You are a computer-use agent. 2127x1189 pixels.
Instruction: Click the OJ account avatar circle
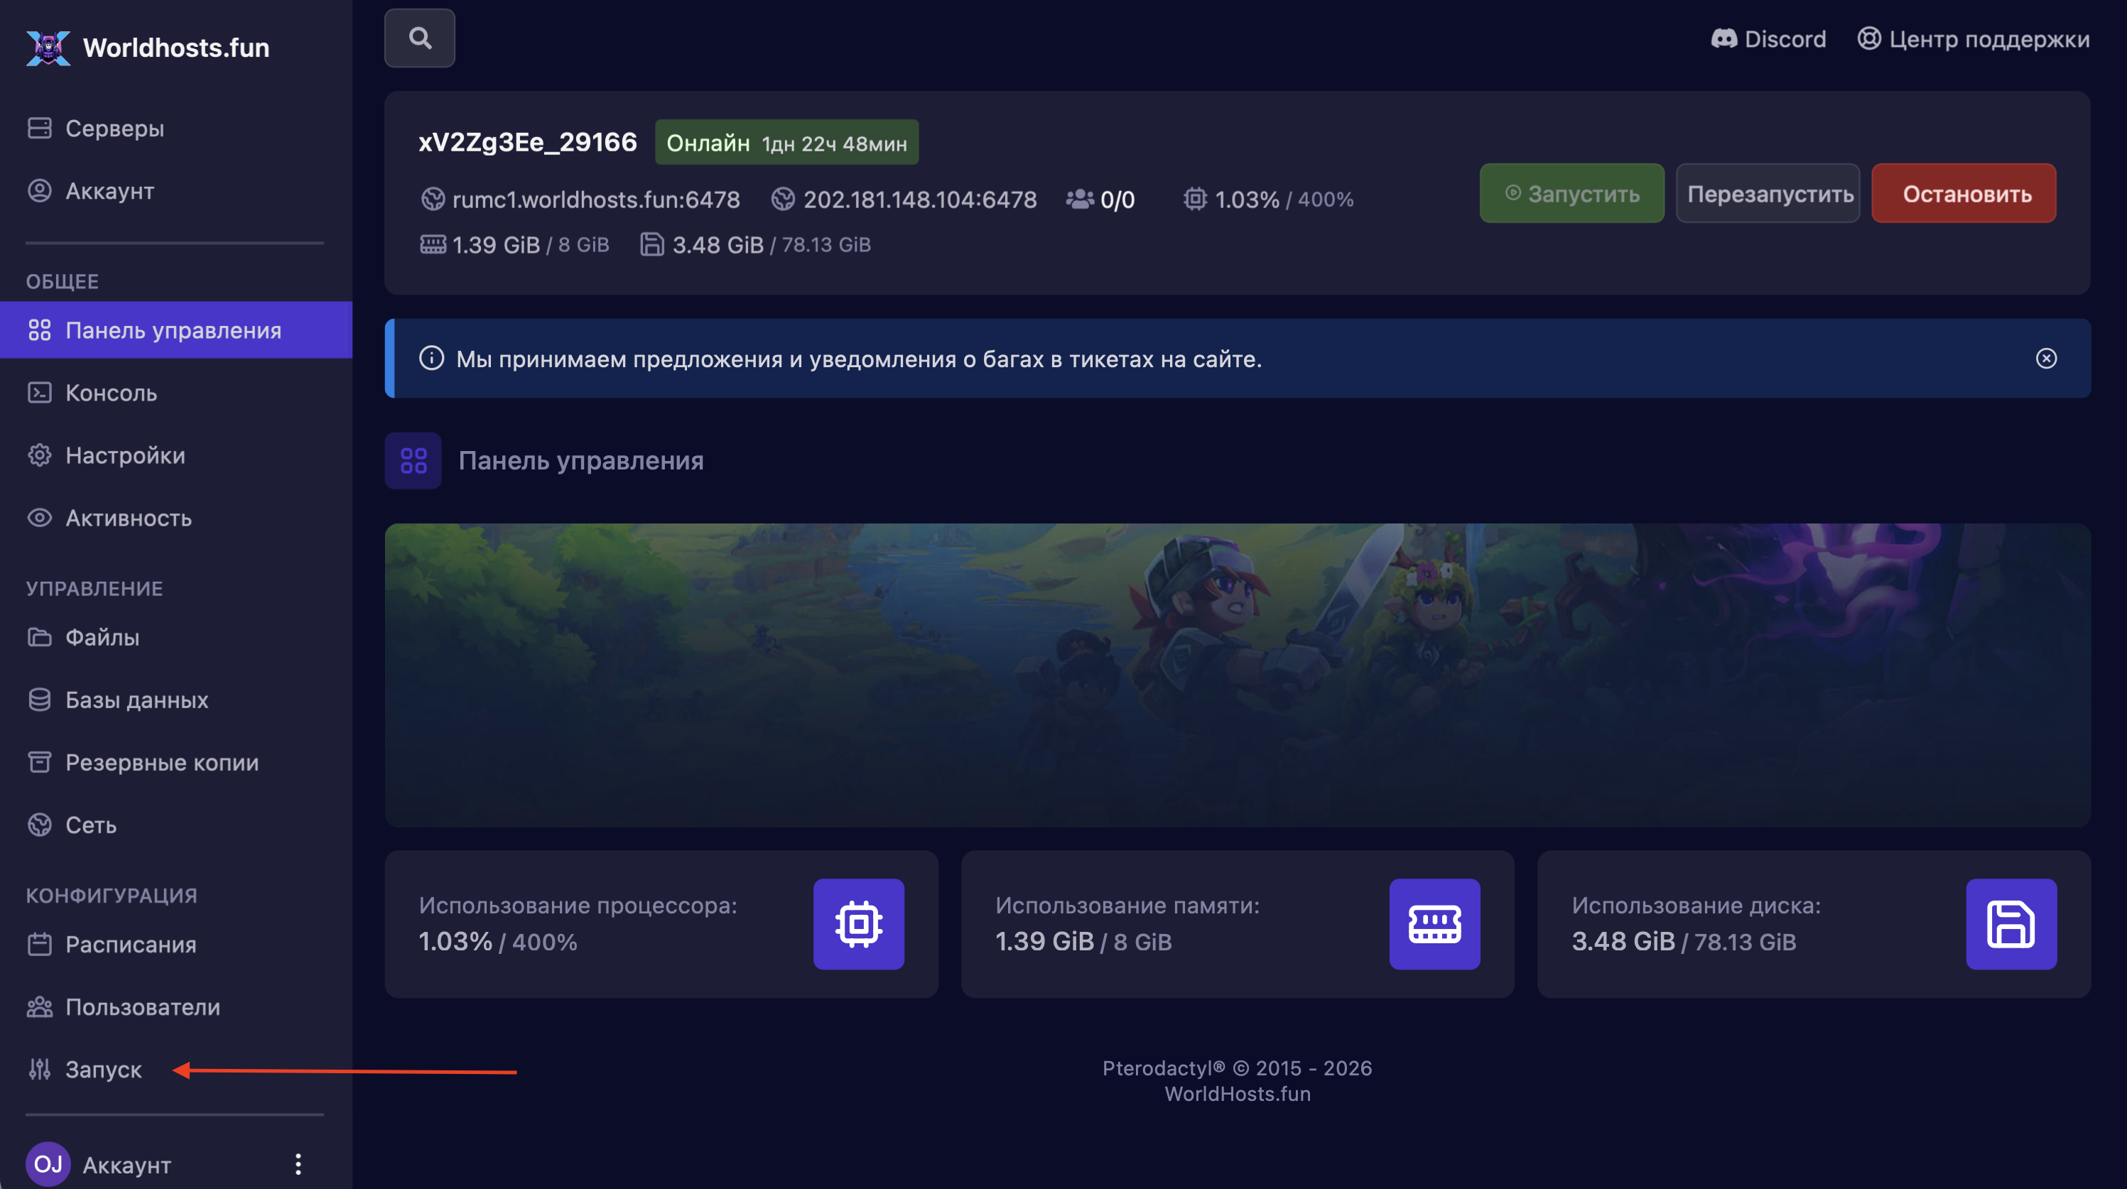(x=48, y=1163)
